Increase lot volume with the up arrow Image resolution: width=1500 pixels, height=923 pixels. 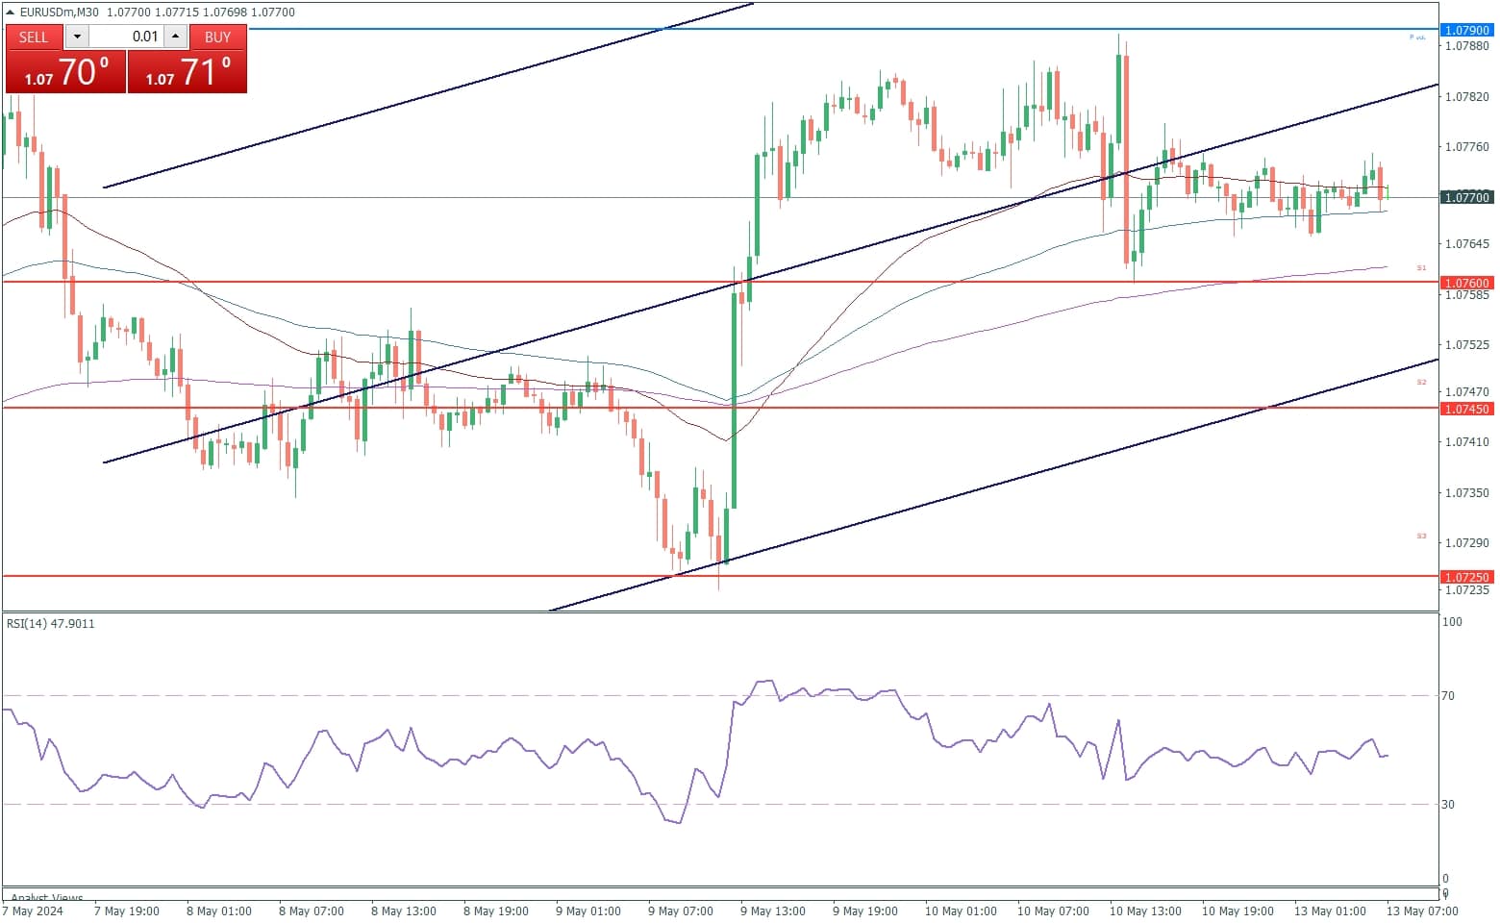[x=175, y=37]
